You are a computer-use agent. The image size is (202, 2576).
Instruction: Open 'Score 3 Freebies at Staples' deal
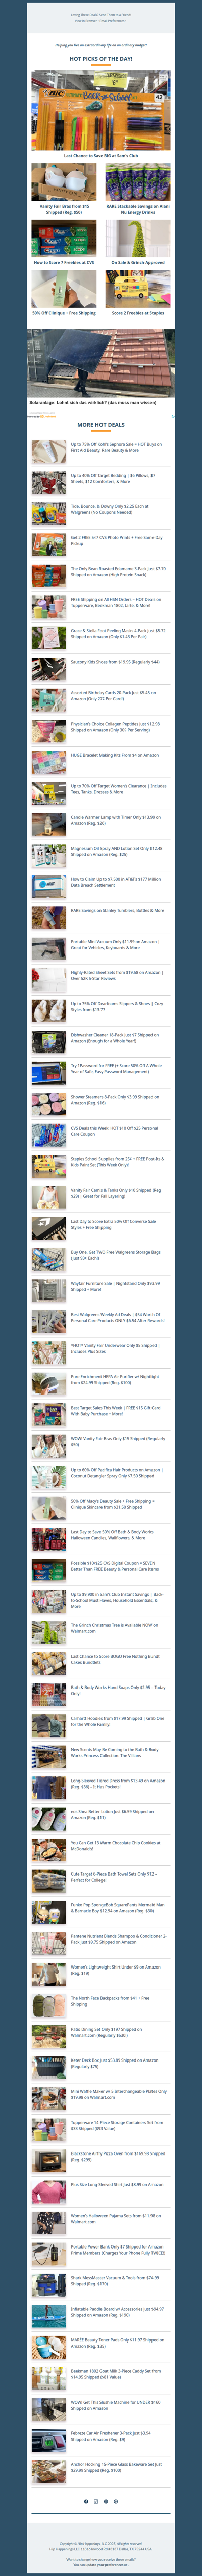138,313
